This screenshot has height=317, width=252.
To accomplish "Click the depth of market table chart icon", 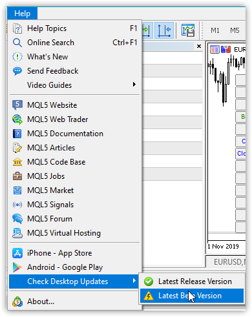I will pos(215,50).
